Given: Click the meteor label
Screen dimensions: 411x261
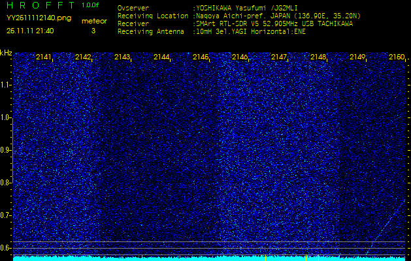Looking at the screenshot, I should coord(94,21).
